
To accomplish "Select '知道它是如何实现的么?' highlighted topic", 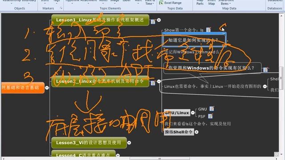I will 195,40.
